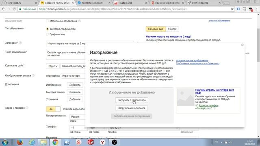Open File Explorer from the taskbar
This screenshot has height=146, width=260.
43,142
